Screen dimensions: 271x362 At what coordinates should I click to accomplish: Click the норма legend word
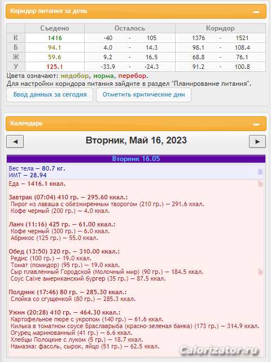pos(104,76)
